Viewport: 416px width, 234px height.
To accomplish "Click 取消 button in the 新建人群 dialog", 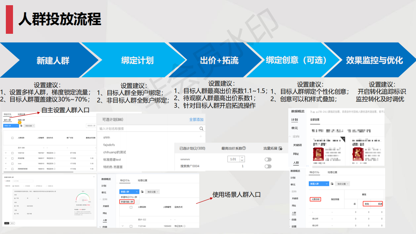I will click(x=12, y=223).
